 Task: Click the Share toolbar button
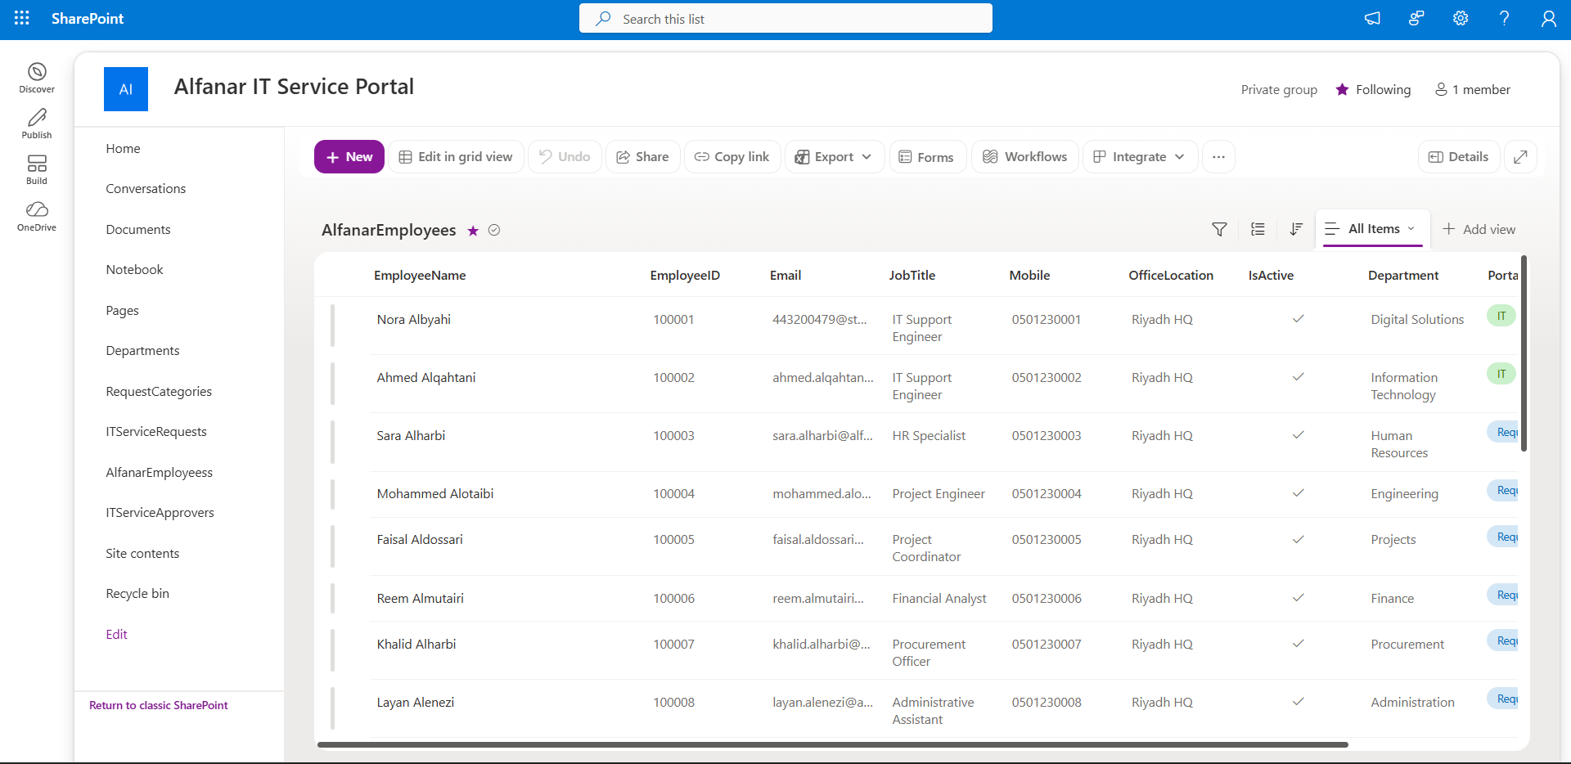click(642, 156)
